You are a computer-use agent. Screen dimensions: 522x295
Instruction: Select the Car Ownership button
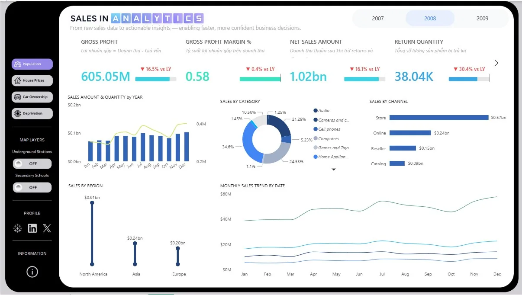[32, 97]
